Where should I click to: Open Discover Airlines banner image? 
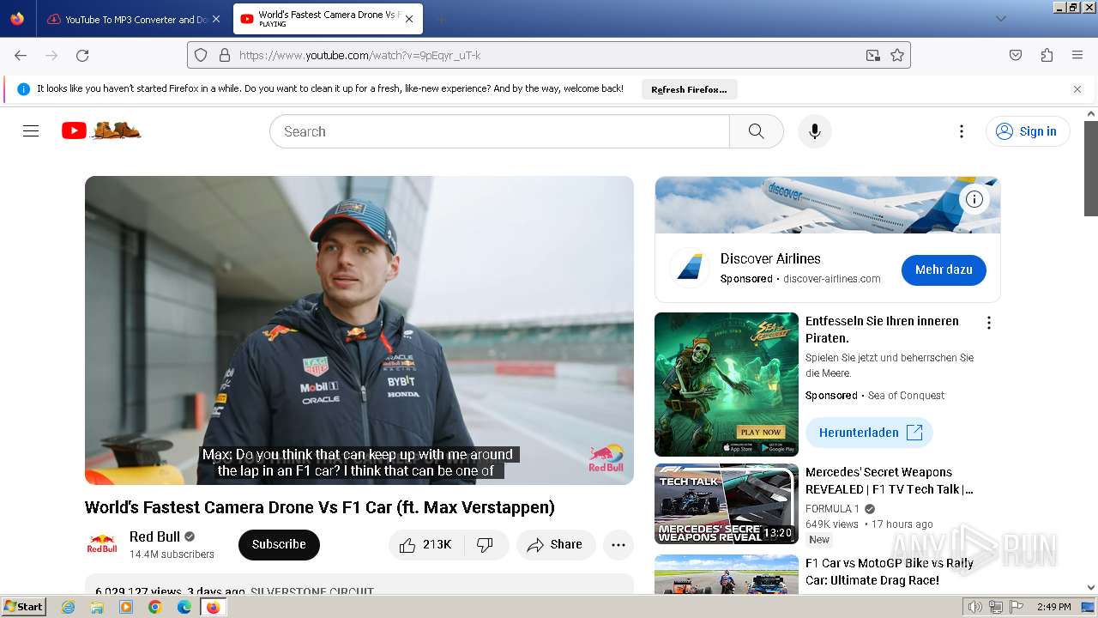click(x=828, y=205)
